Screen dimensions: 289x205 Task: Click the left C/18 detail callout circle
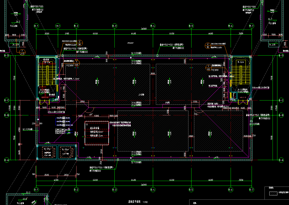pyautogui.click(x=79, y=43)
